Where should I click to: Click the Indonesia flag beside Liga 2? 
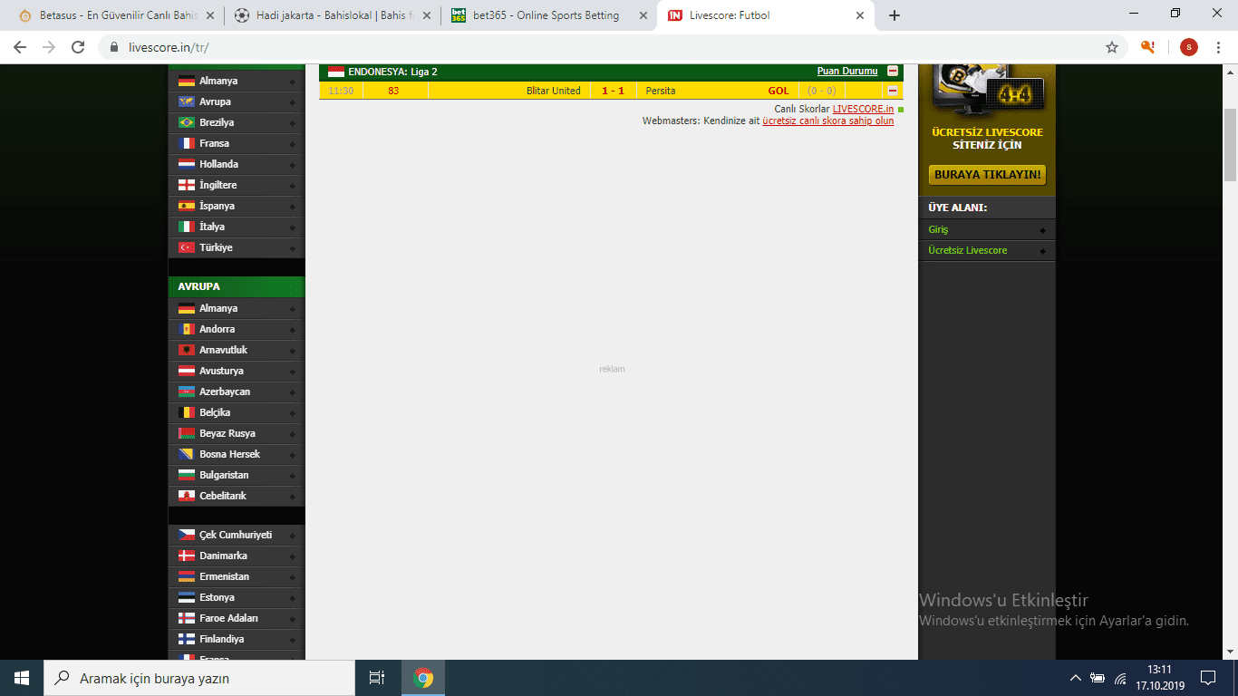click(x=336, y=72)
